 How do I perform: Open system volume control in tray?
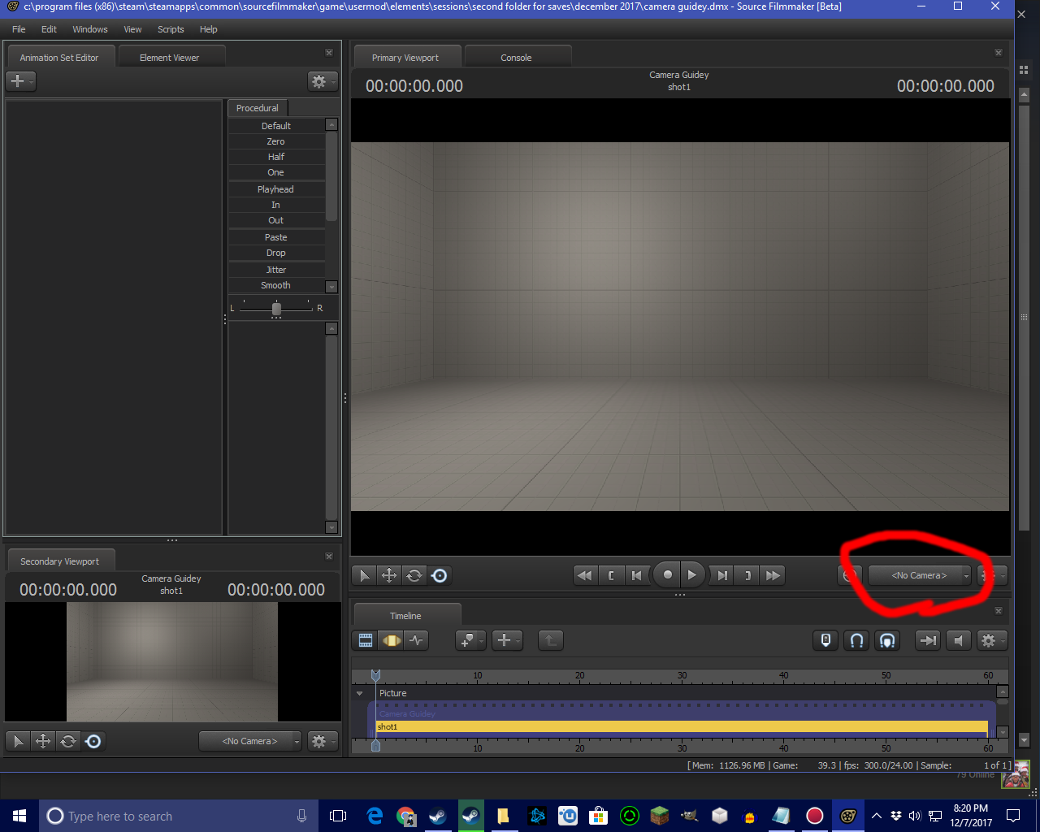(915, 816)
